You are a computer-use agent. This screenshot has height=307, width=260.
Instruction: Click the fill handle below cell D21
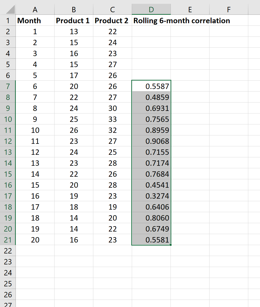(170, 245)
